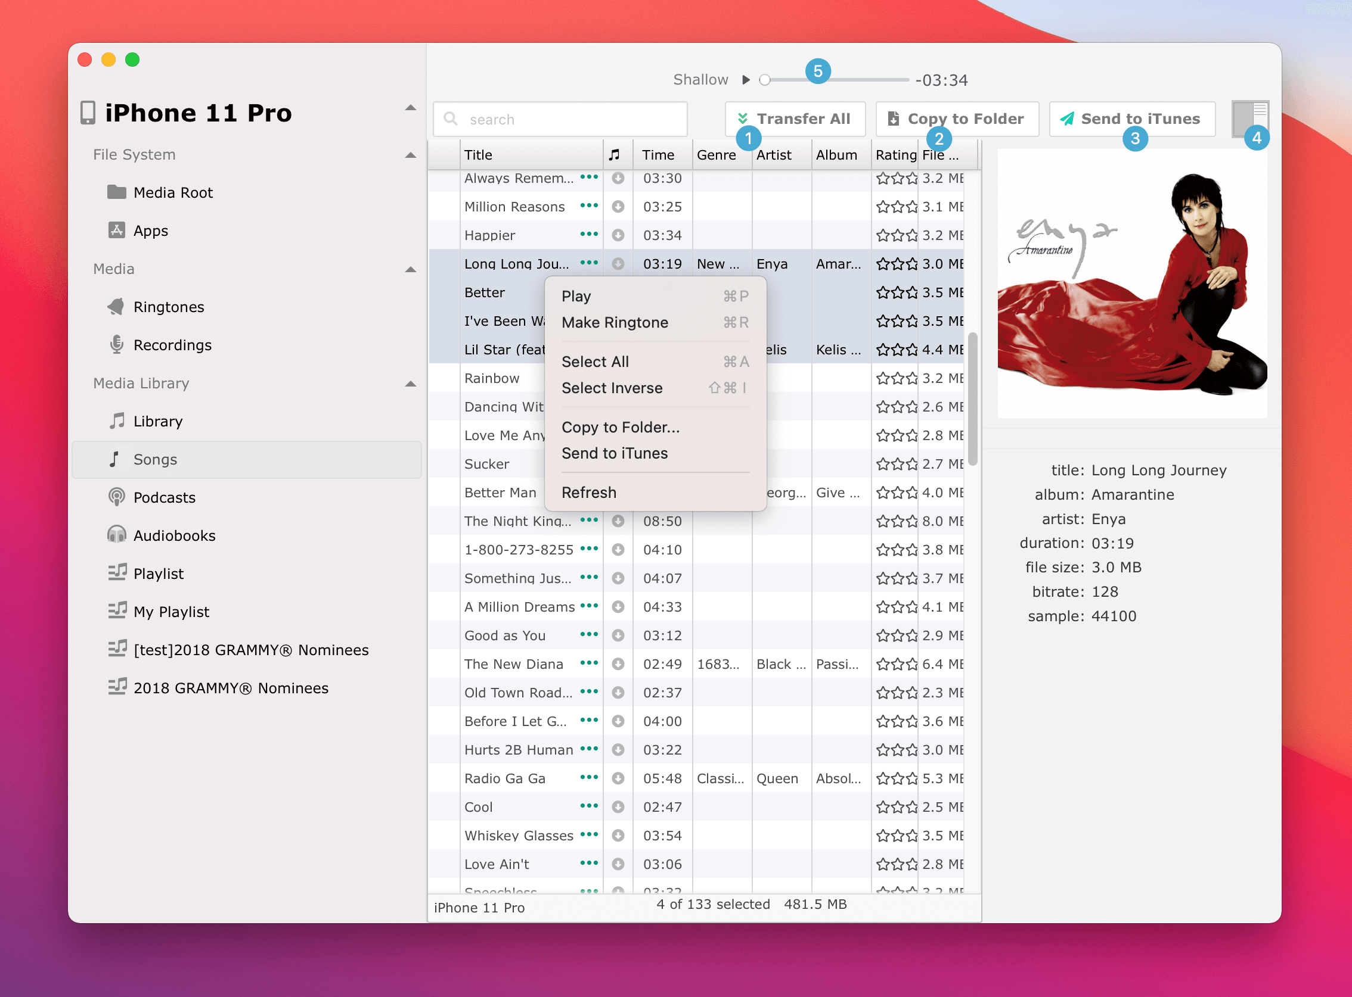Sort by the Title column header

(531, 155)
